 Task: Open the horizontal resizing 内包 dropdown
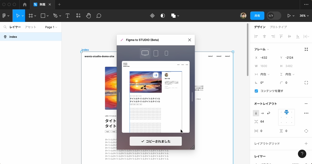pyautogui.click(x=264, y=74)
